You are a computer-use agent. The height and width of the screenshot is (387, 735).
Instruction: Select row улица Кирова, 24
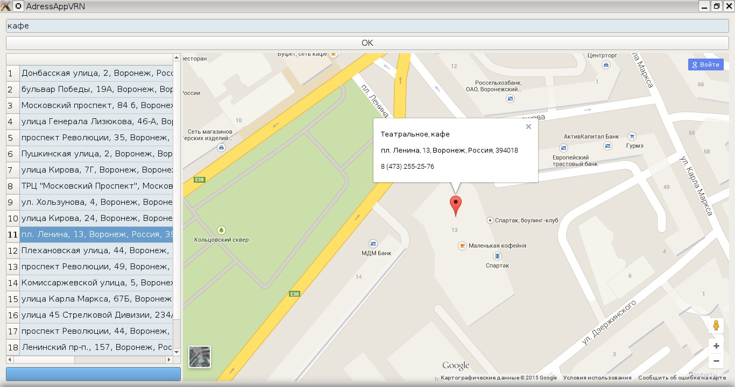(96, 218)
